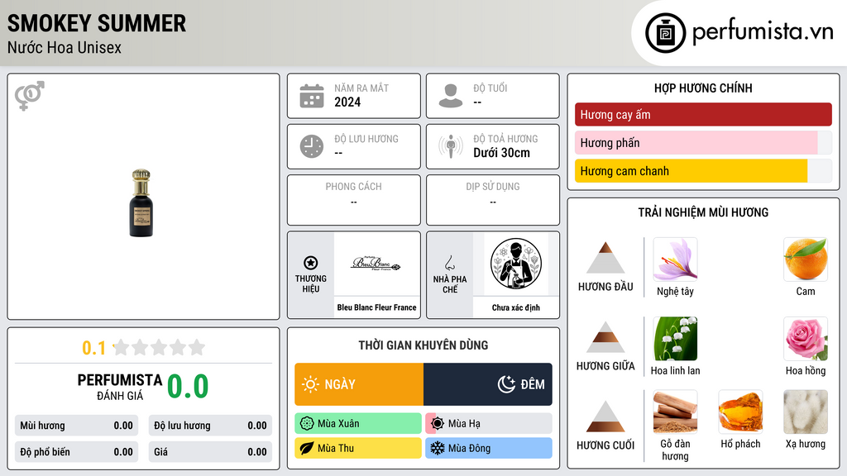Select the Đêm nighttime segment
This screenshot has height=476, width=847.
488,384
